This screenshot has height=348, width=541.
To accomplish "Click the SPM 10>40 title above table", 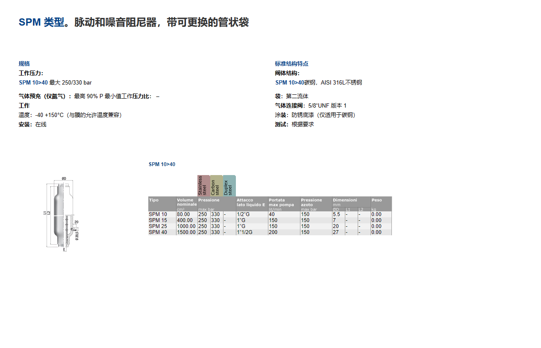I will point(162,164).
